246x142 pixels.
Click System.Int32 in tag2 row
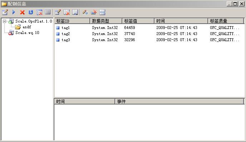(105, 34)
